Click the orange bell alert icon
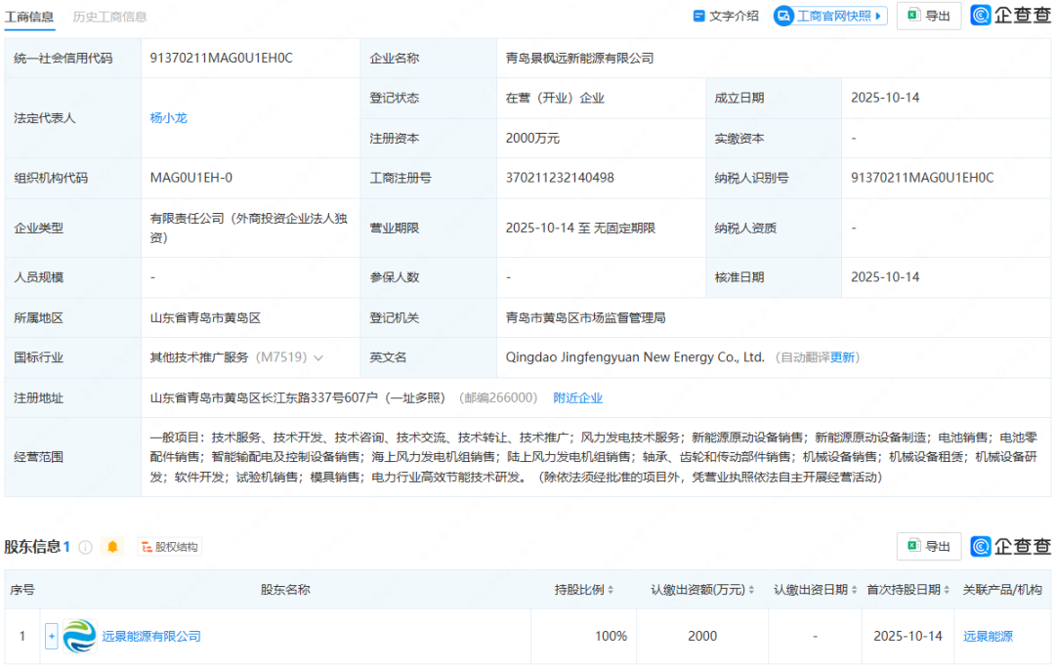This screenshot has width=1055, height=667. 112,547
